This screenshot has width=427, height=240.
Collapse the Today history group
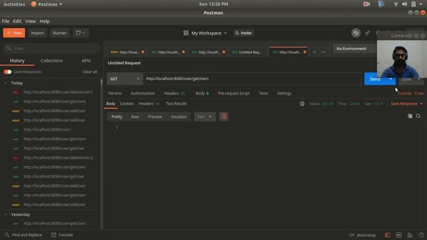click(6, 83)
